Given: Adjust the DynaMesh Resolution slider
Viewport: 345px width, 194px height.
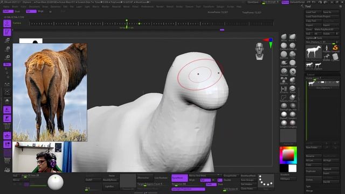Looking at the screenshot, I should [x=188, y=184].
